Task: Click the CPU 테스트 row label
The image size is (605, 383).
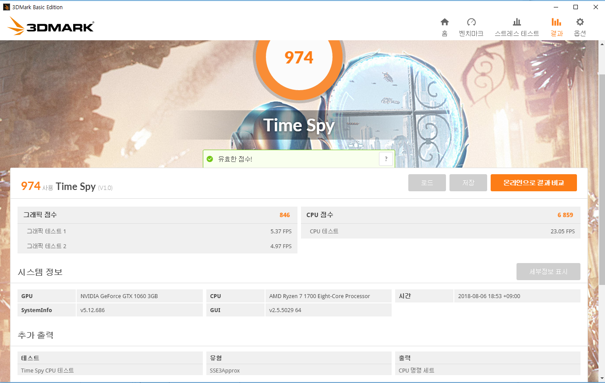Action: [x=324, y=231]
